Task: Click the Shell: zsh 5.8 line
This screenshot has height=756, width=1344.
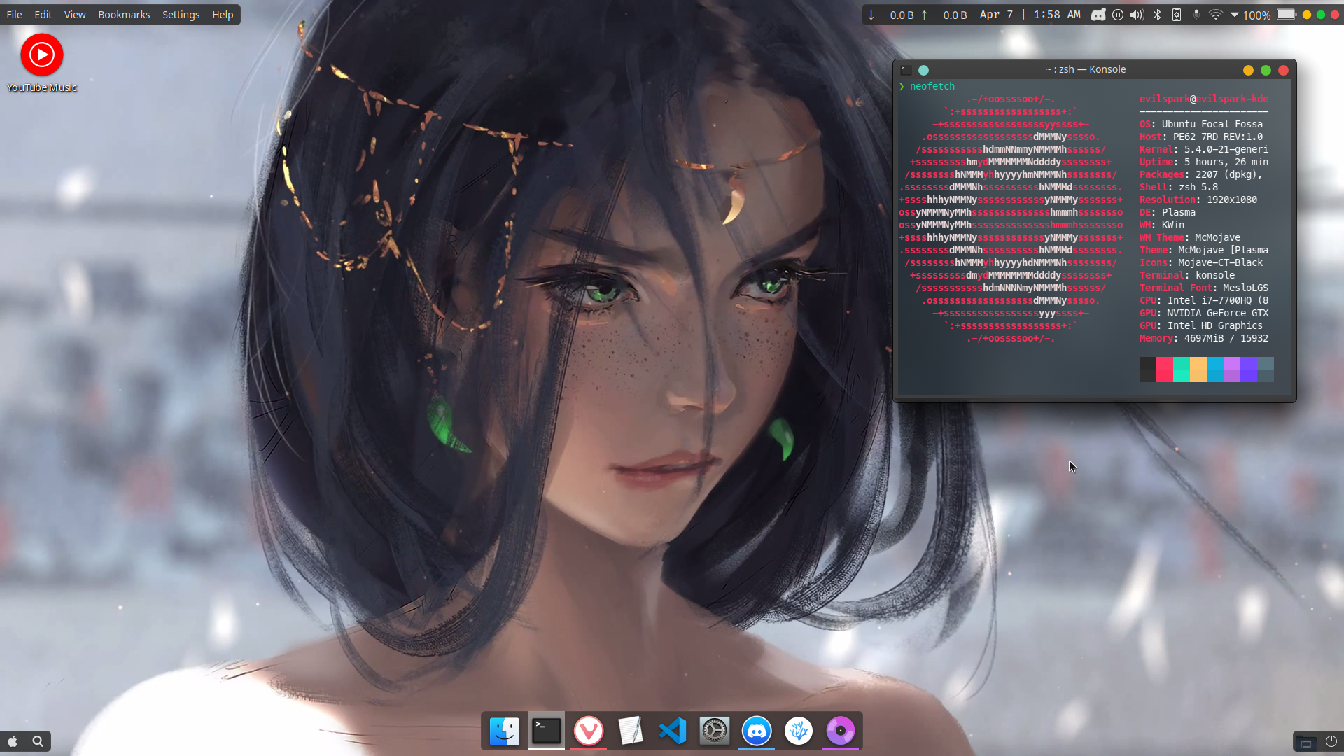Action: [x=1179, y=187]
